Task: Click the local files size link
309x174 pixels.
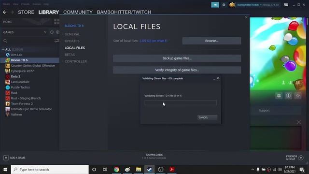Action: tap(154, 41)
